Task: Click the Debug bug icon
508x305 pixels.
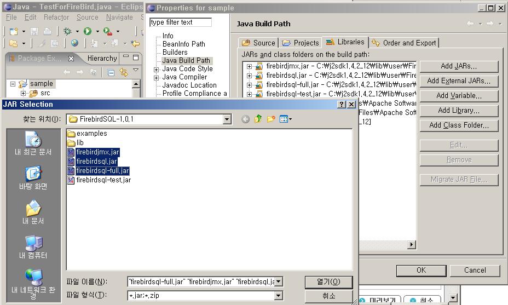Action: [x=67, y=31]
